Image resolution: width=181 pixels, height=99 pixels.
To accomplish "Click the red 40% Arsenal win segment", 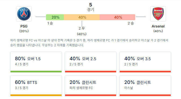I will [x=117, y=17].
